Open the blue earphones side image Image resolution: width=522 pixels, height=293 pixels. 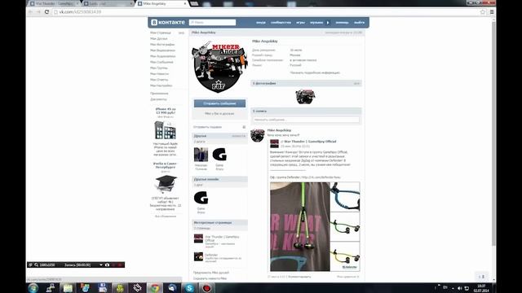pos(345,197)
